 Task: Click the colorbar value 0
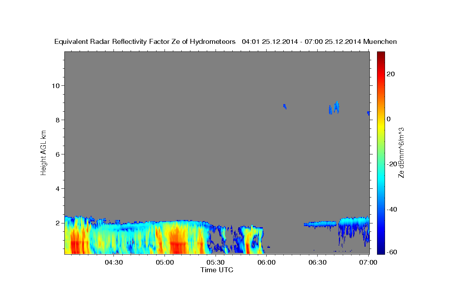click(x=388, y=119)
